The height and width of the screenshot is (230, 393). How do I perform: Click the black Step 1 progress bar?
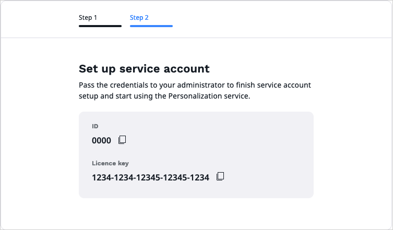[100, 26]
